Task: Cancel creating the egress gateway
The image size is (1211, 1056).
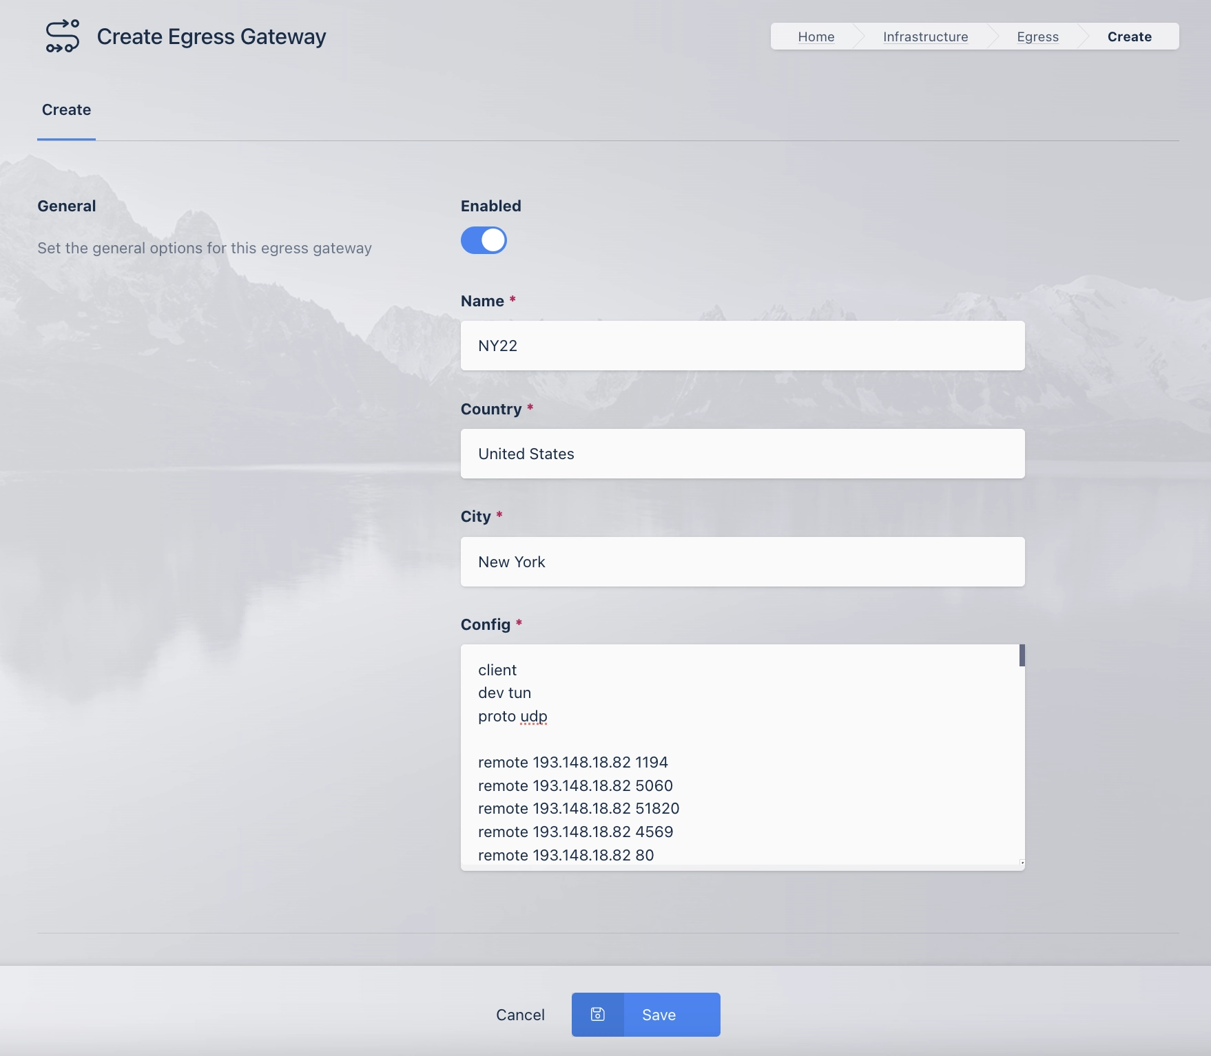Action: 520,1015
